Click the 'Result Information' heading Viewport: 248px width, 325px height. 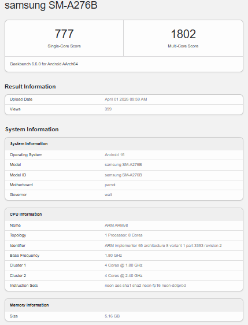click(30, 86)
